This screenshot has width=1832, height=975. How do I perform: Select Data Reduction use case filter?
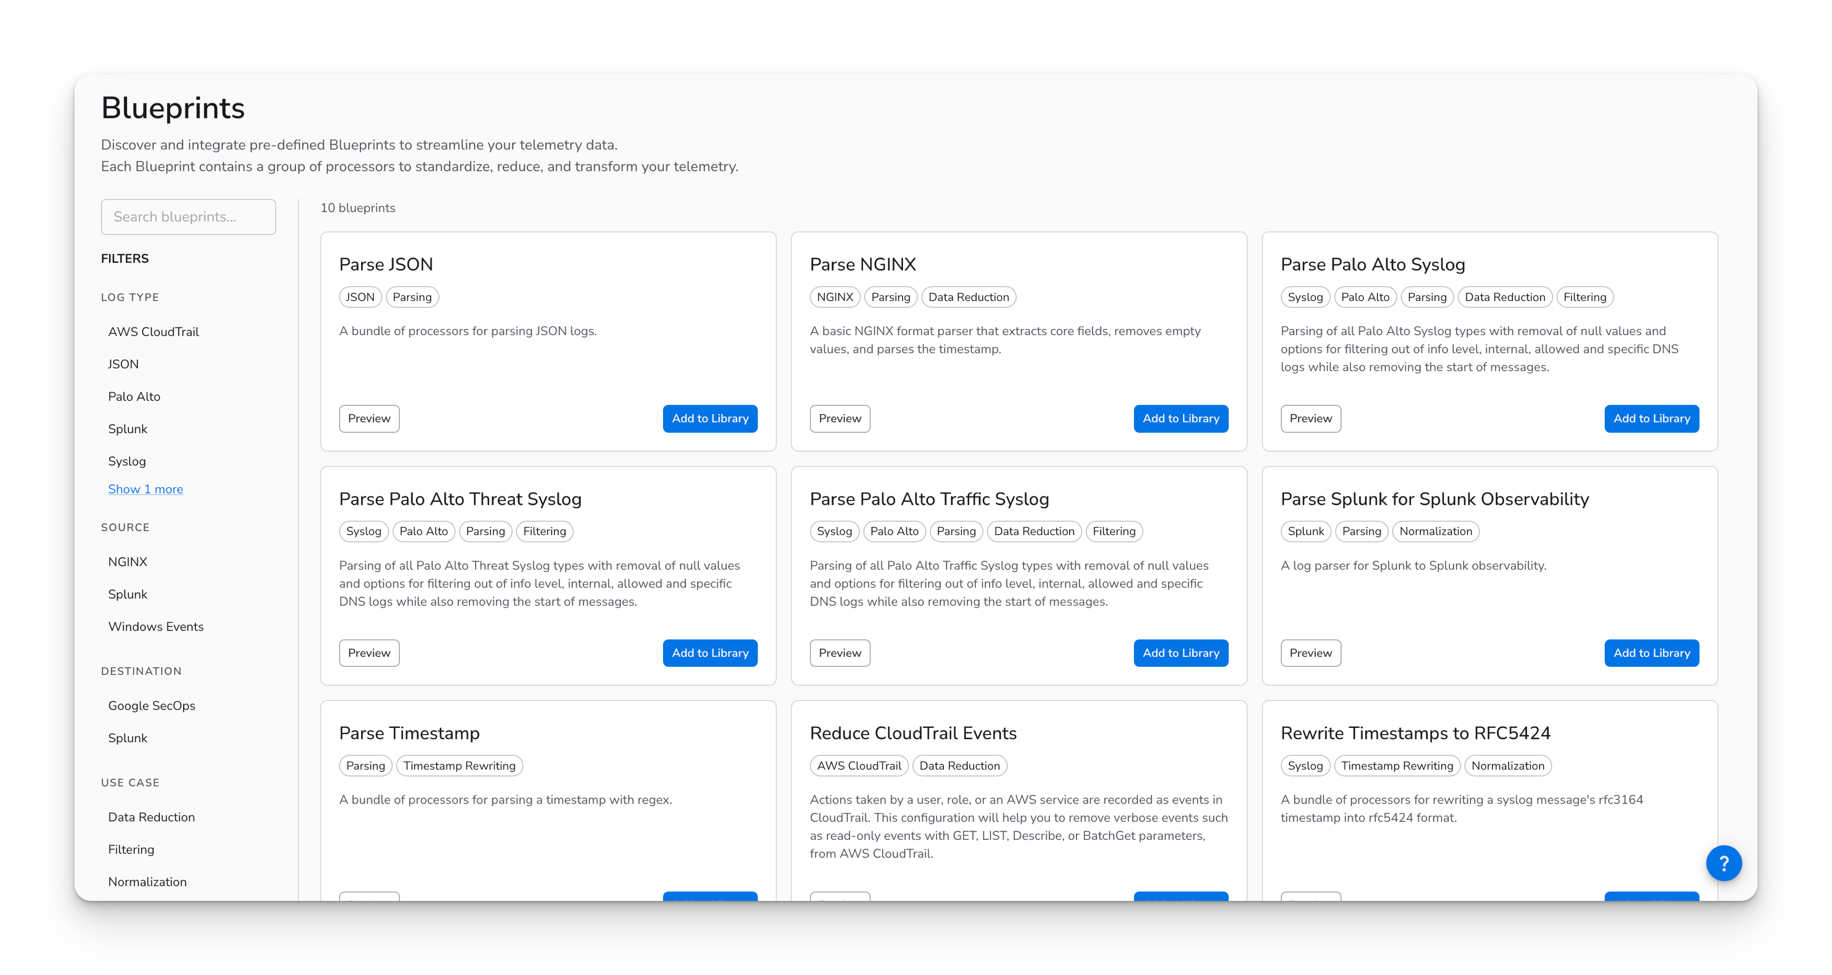click(152, 817)
